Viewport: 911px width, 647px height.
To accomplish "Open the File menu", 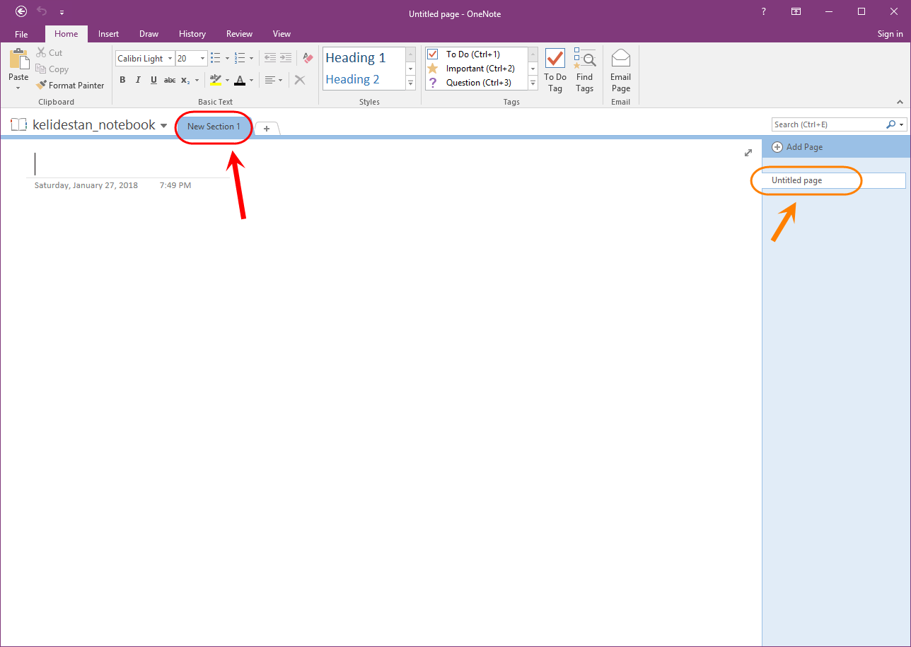I will [x=21, y=34].
